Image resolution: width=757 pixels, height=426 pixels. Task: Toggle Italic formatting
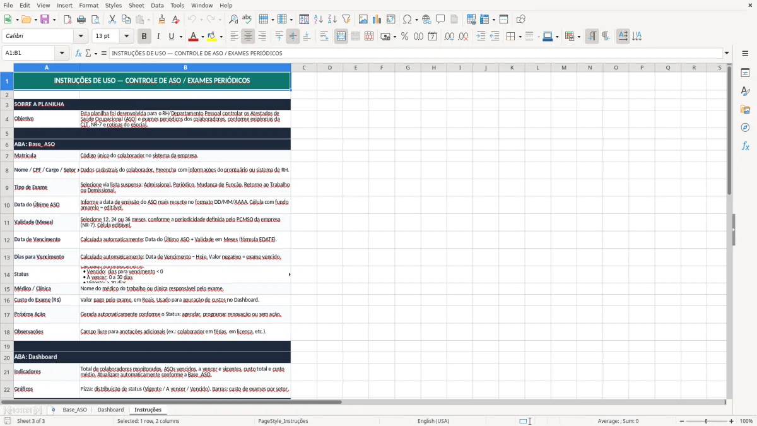(x=158, y=37)
